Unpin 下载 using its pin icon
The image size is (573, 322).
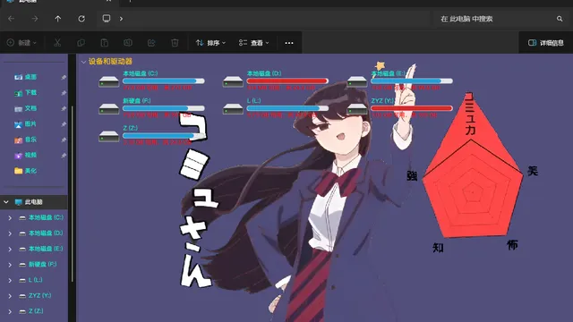coord(64,93)
